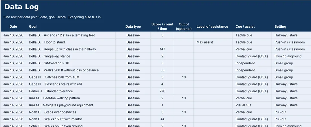The width and height of the screenshot is (311, 127).
Task: Click score value 55
Action: (162, 70)
